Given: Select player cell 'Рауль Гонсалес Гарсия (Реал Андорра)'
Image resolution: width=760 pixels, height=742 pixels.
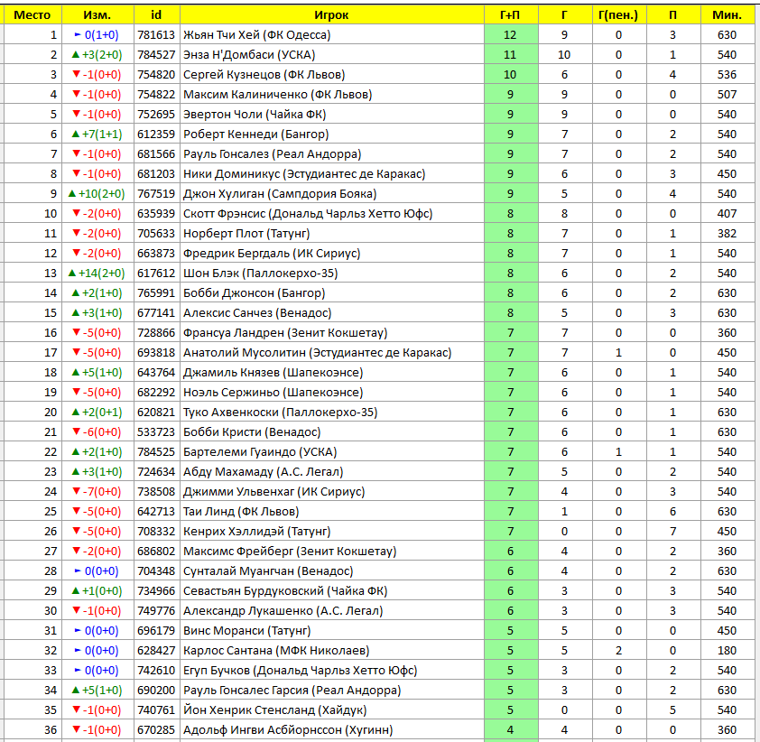Looking at the screenshot, I should click(331, 691).
